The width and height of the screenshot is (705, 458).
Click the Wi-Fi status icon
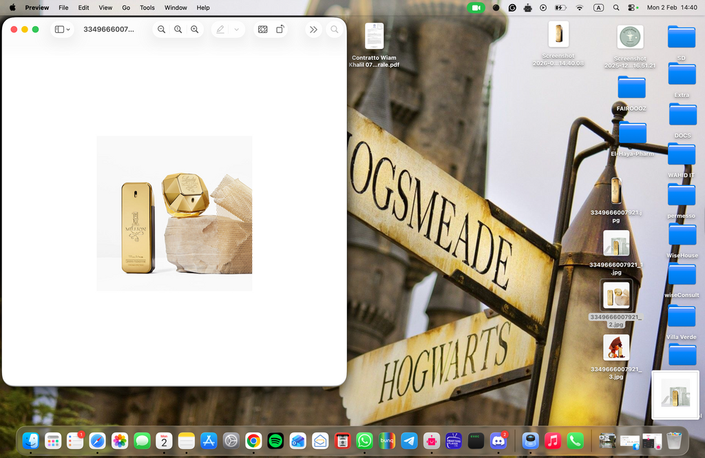click(x=580, y=8)
